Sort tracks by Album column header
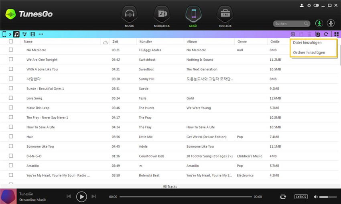The width and height of the screenshot is (341, 204). 192,42
